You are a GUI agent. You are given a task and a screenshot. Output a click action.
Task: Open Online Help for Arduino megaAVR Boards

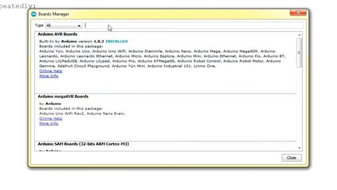point(51,118)
